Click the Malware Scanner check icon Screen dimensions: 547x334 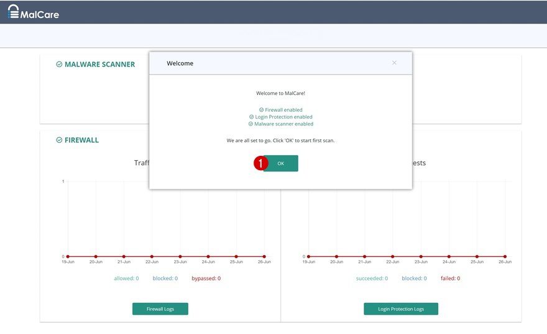click(59, 65)
